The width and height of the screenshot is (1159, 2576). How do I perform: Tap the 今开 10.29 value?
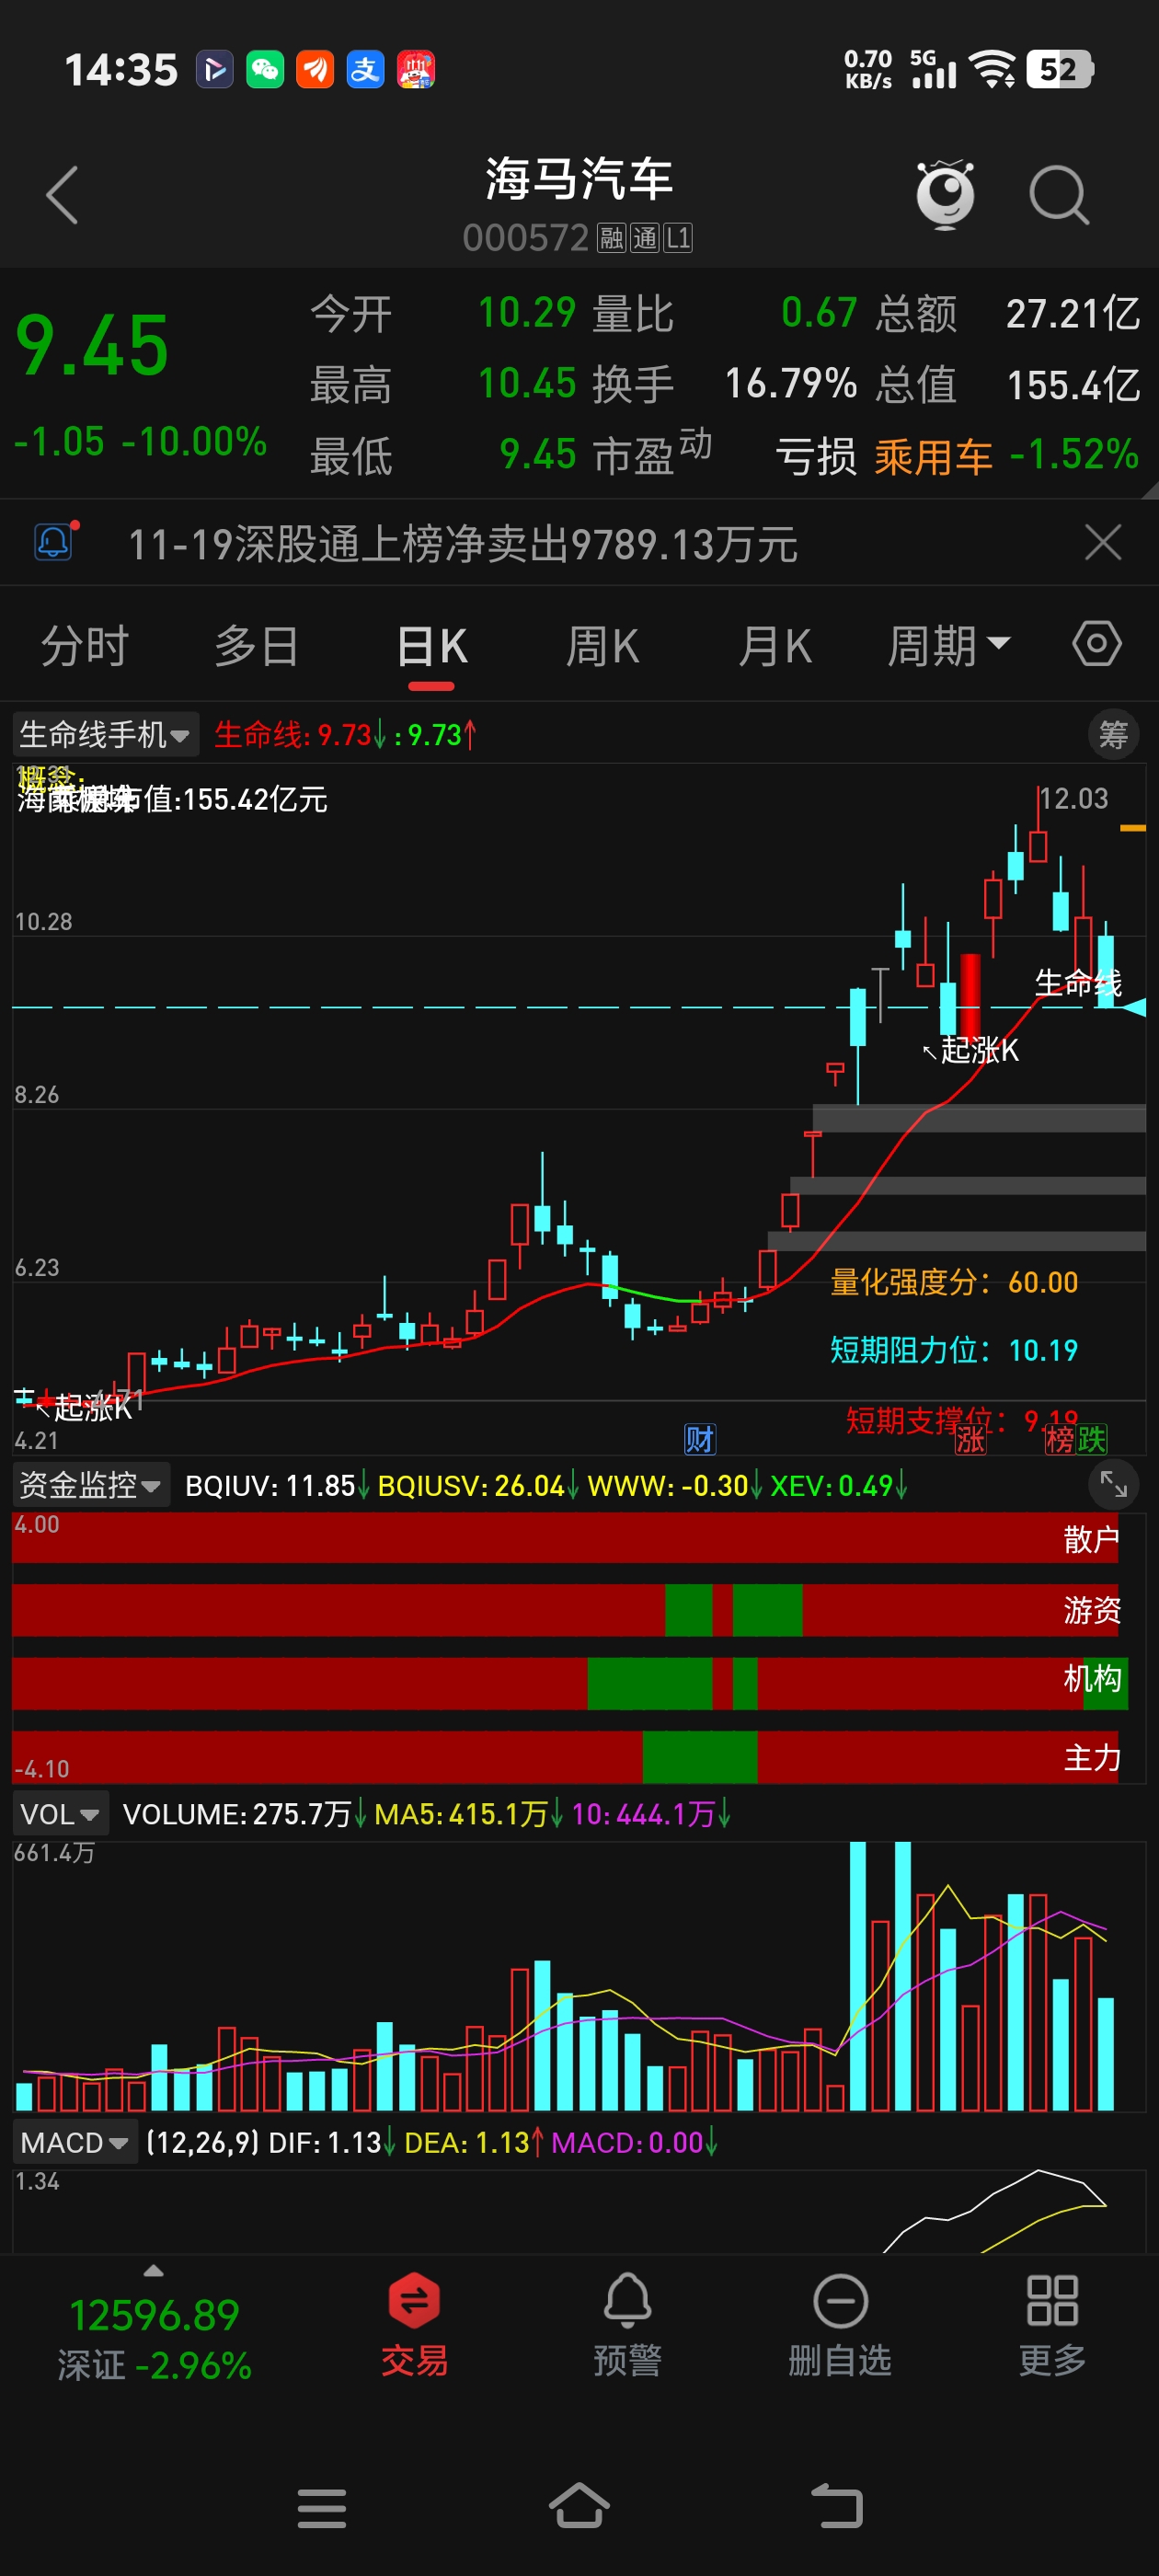point(527,314)
